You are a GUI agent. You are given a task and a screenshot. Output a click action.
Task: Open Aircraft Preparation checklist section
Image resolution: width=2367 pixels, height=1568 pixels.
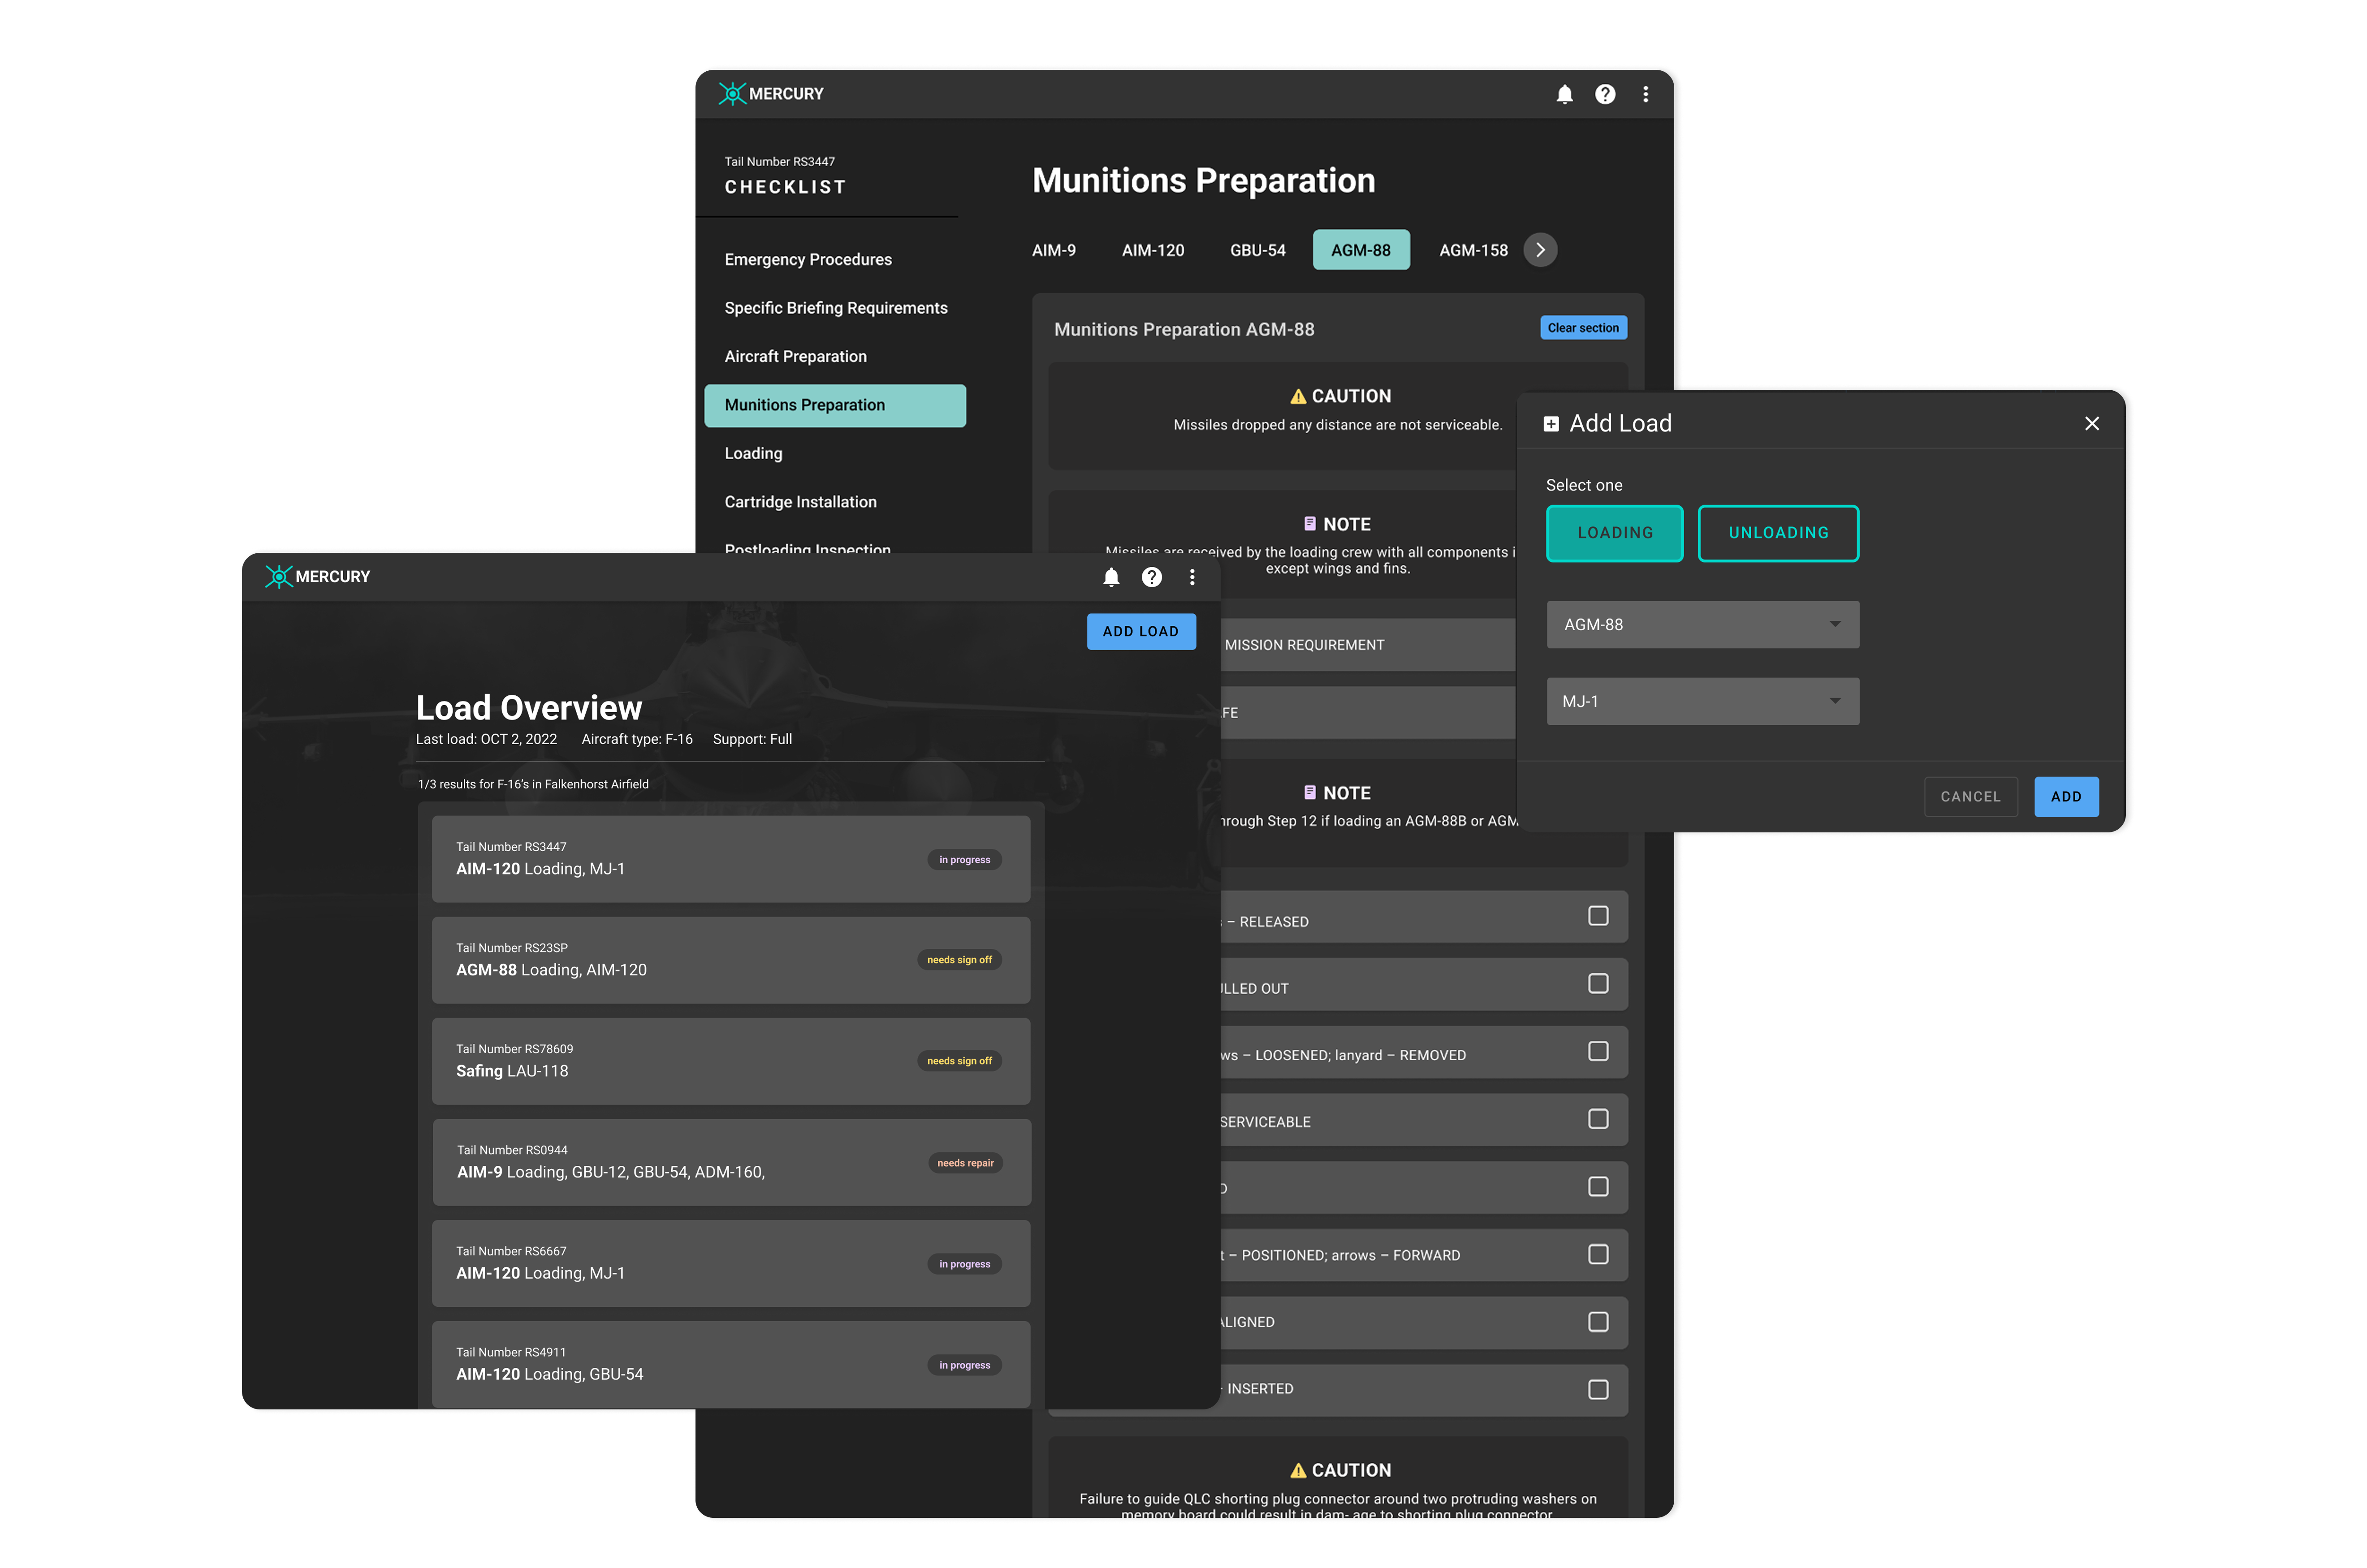point(796,357)
